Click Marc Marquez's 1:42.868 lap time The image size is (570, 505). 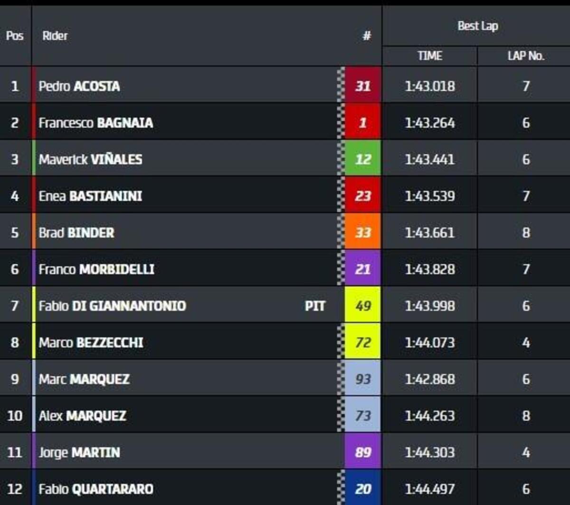coord(430,379)
